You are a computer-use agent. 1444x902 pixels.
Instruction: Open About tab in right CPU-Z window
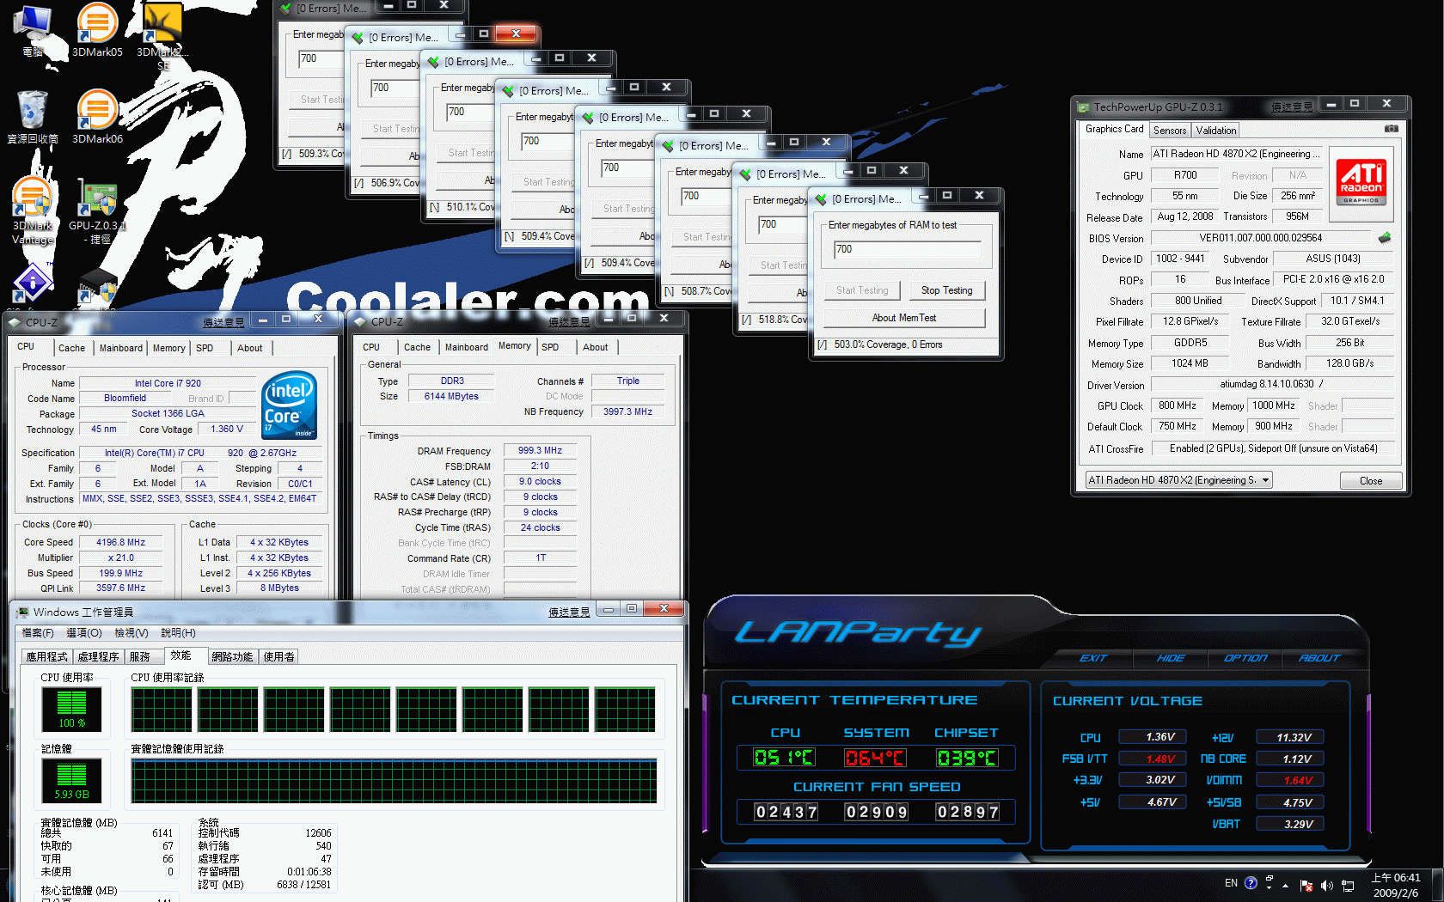595,347
